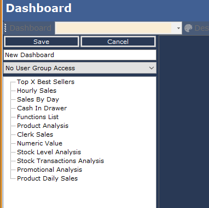Screen dimensions: 209x208
Task: Select Product Analysis item
Action: (x=43, y=126)
